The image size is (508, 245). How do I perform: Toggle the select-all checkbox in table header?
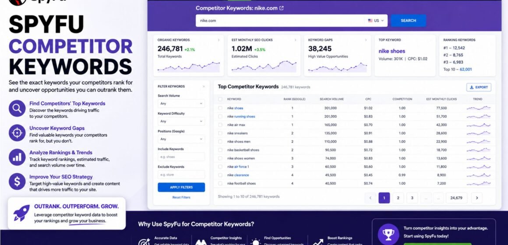(220, 99)
